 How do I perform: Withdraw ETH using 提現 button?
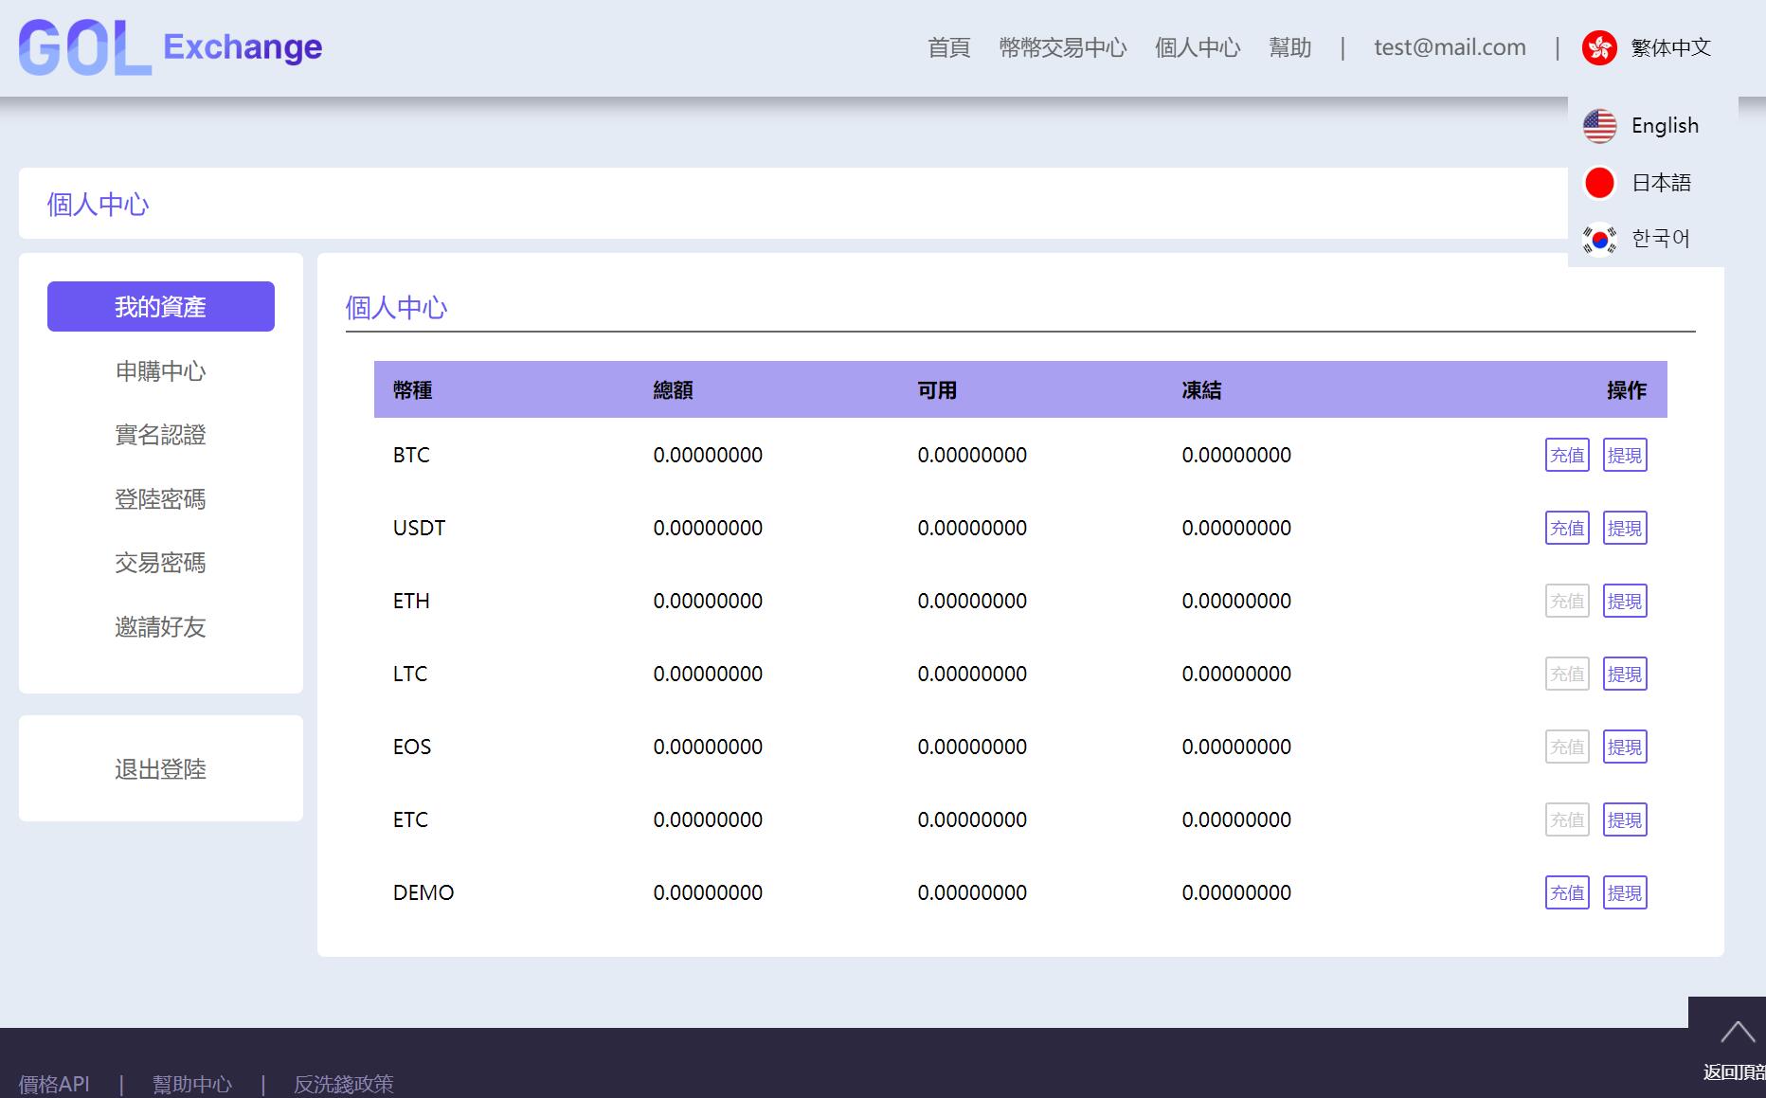[x=1624, y=601]
